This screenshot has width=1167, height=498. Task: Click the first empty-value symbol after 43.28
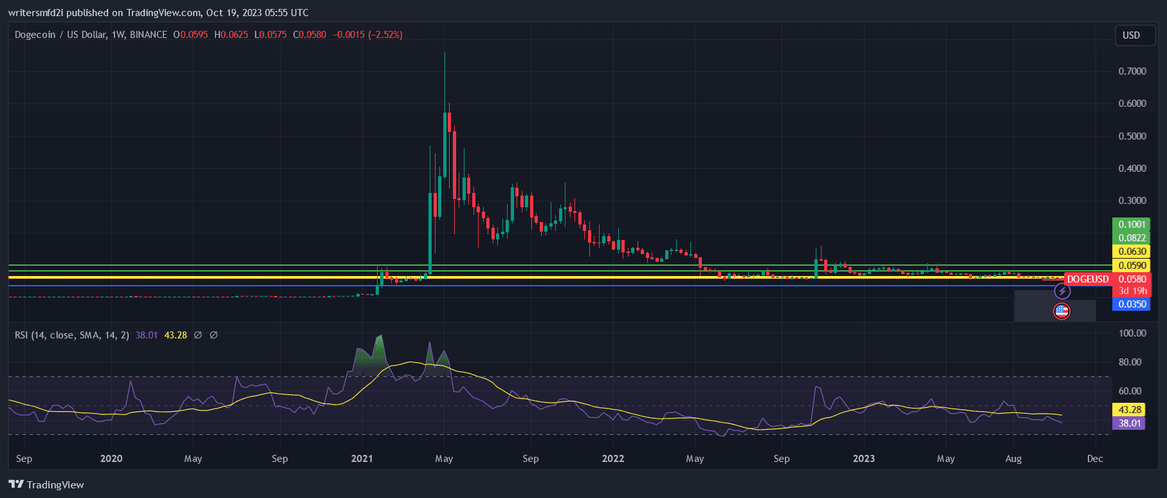point(198,335)
